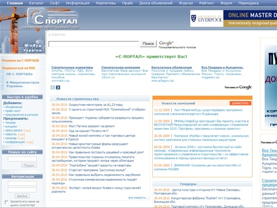This screenshot has width=277, height=208.
Task: Open Об С-ПОРТАЛе sidebar link
Action: tap(19, 74)
